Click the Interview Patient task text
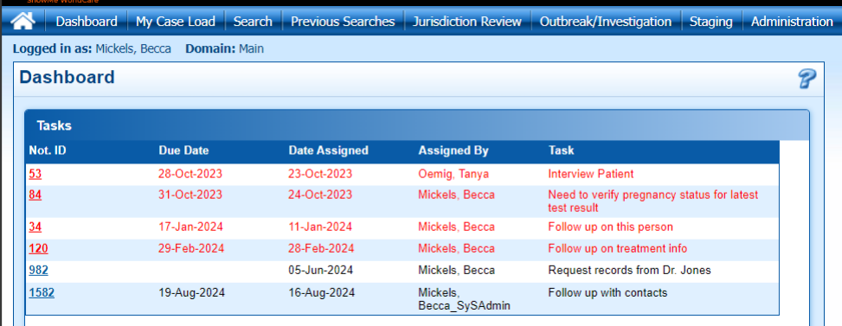Image resolution: width=842 pixels, height=326 pixels. click(x=591, y=174)
